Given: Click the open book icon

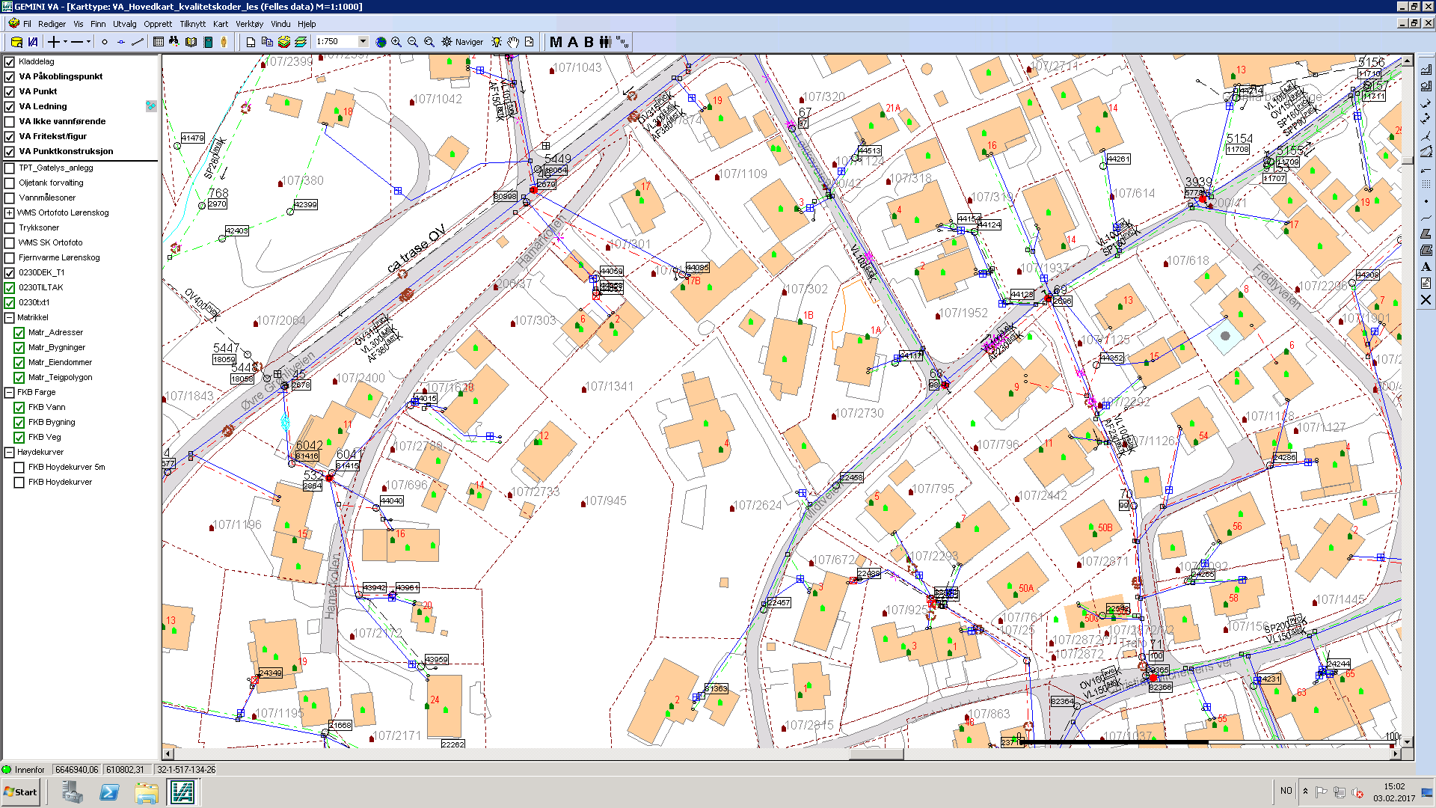Looking at the screenshot, I should pos(191,42).
